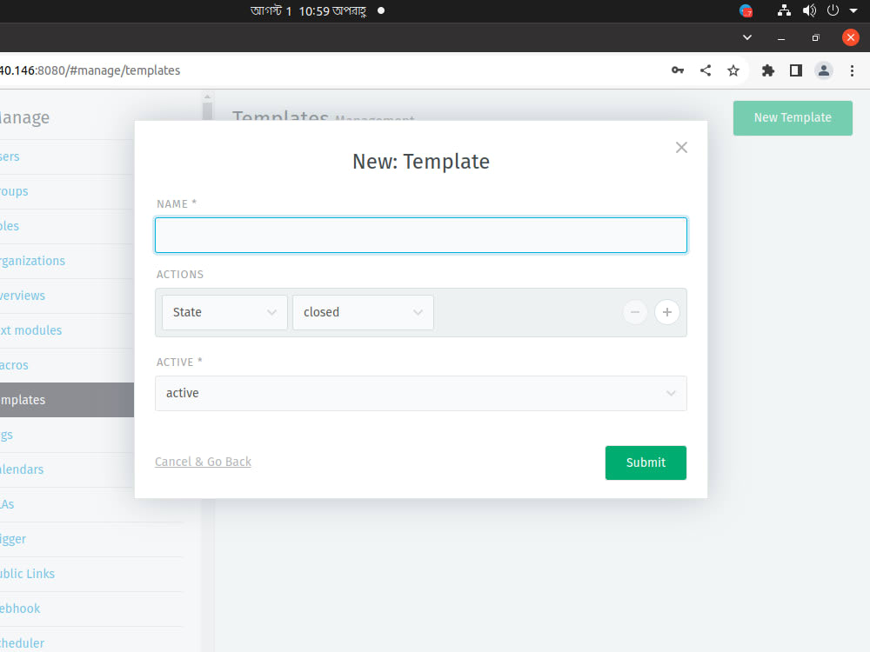Click the password key icon in address bar
Screen dimensions: 870x652
[x=678, y=70]
